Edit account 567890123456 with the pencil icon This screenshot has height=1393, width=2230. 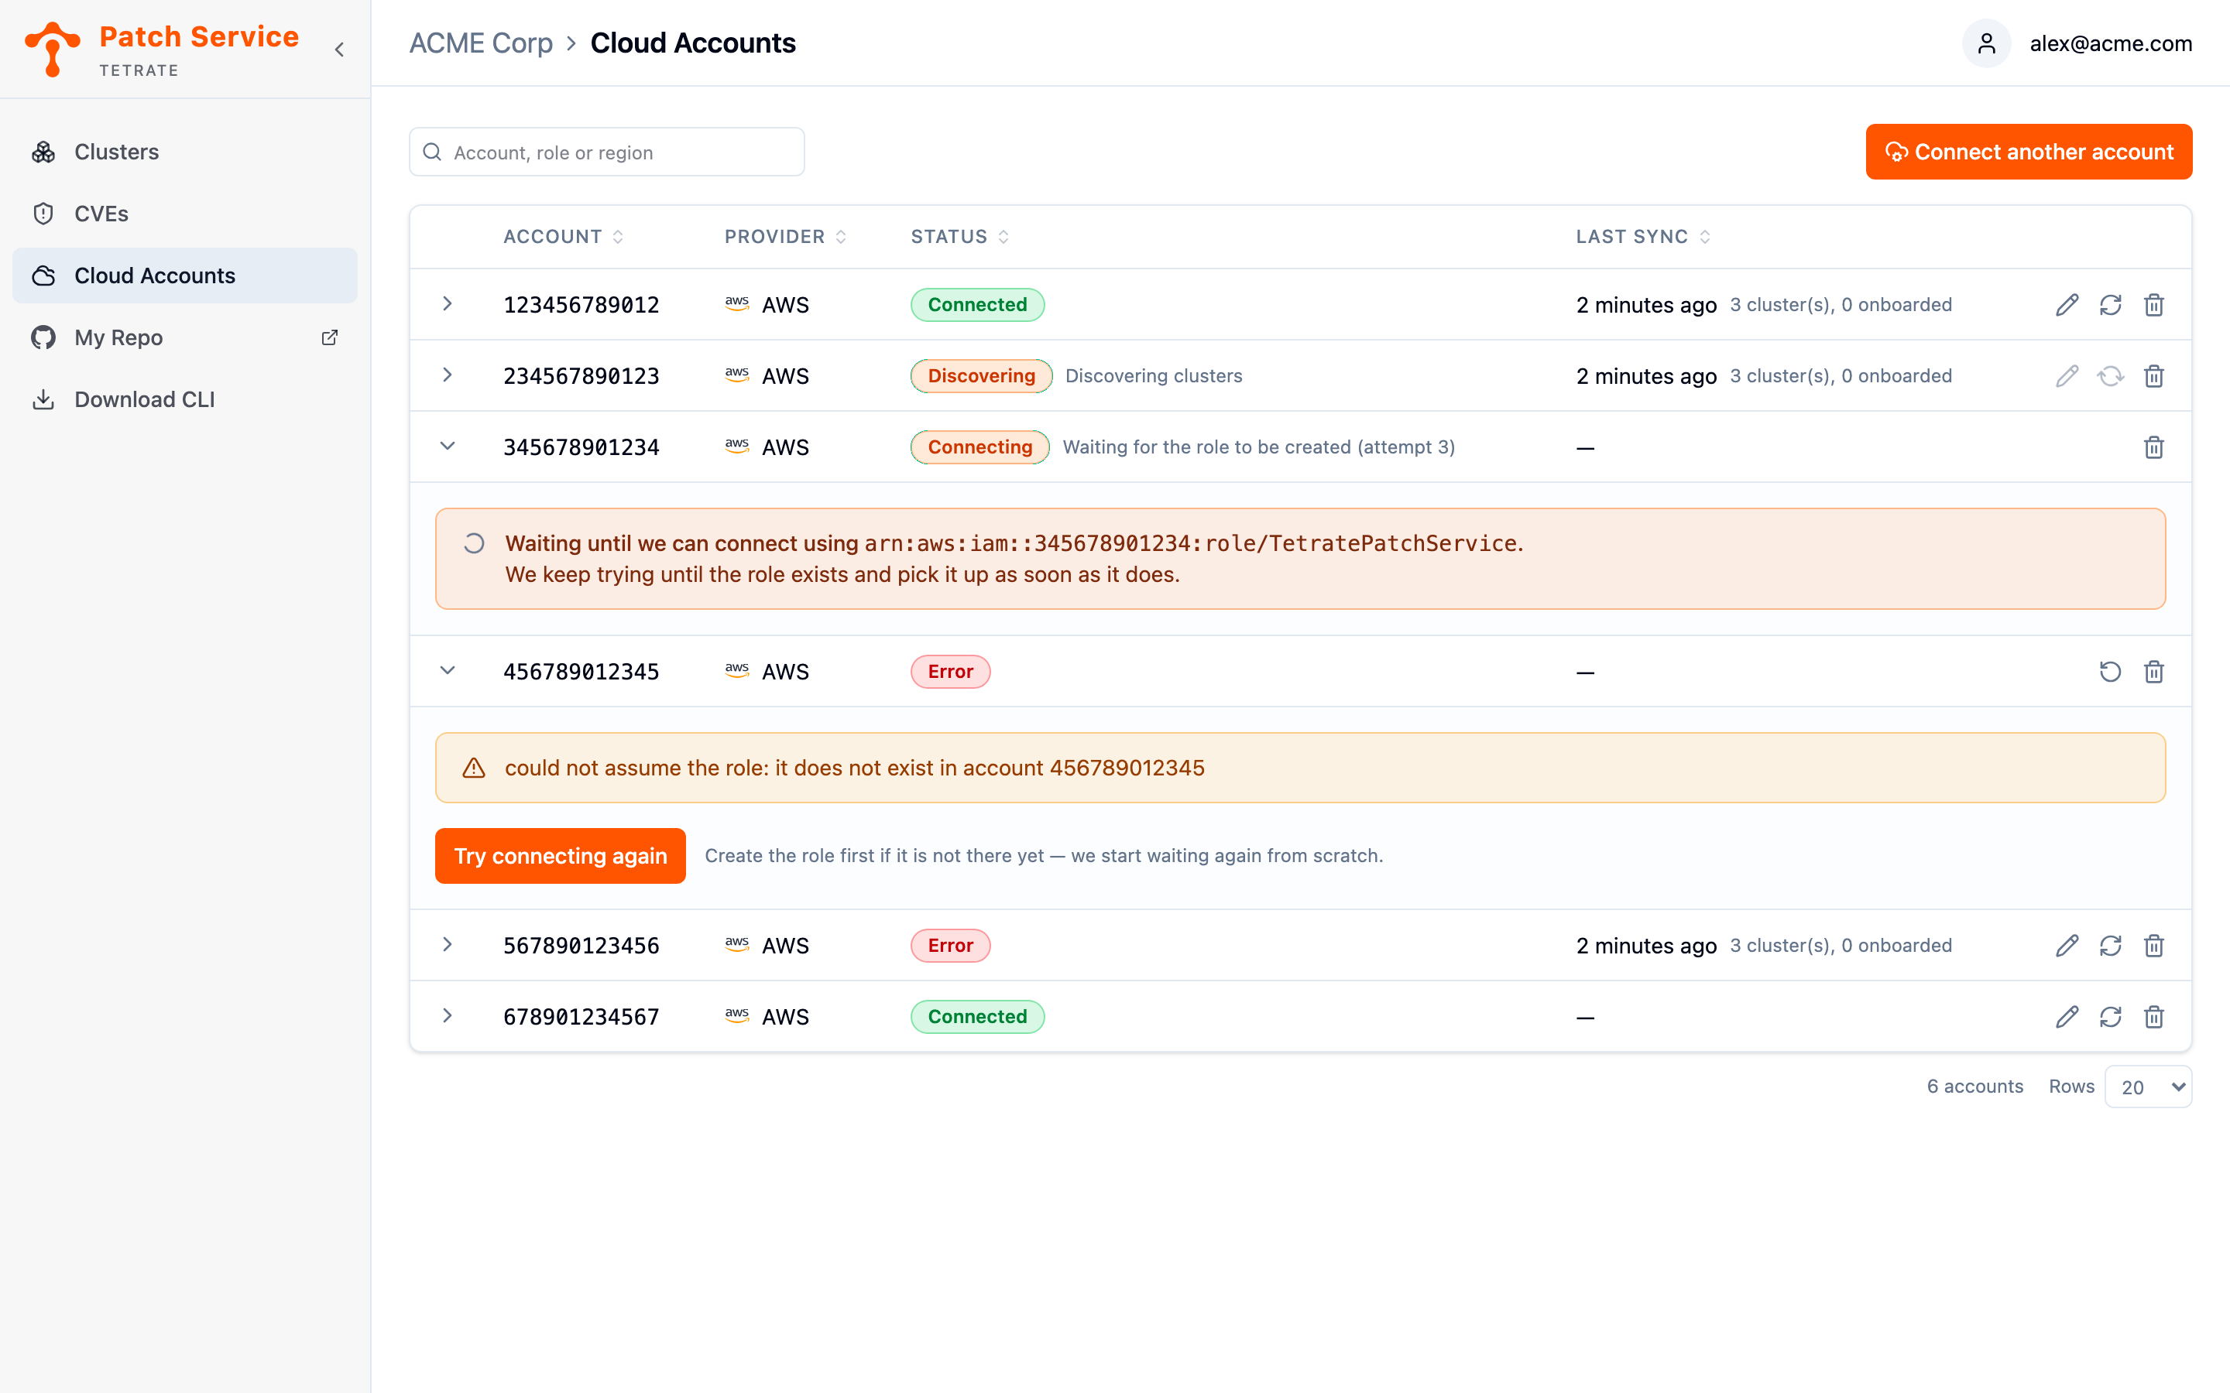[2067, 945]
